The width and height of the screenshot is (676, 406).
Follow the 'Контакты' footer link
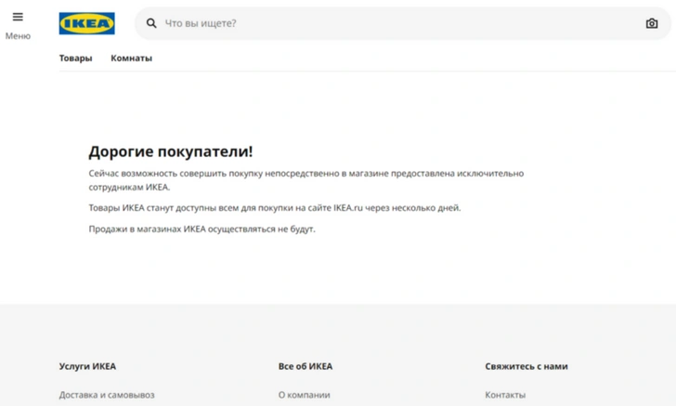(505, 395)
